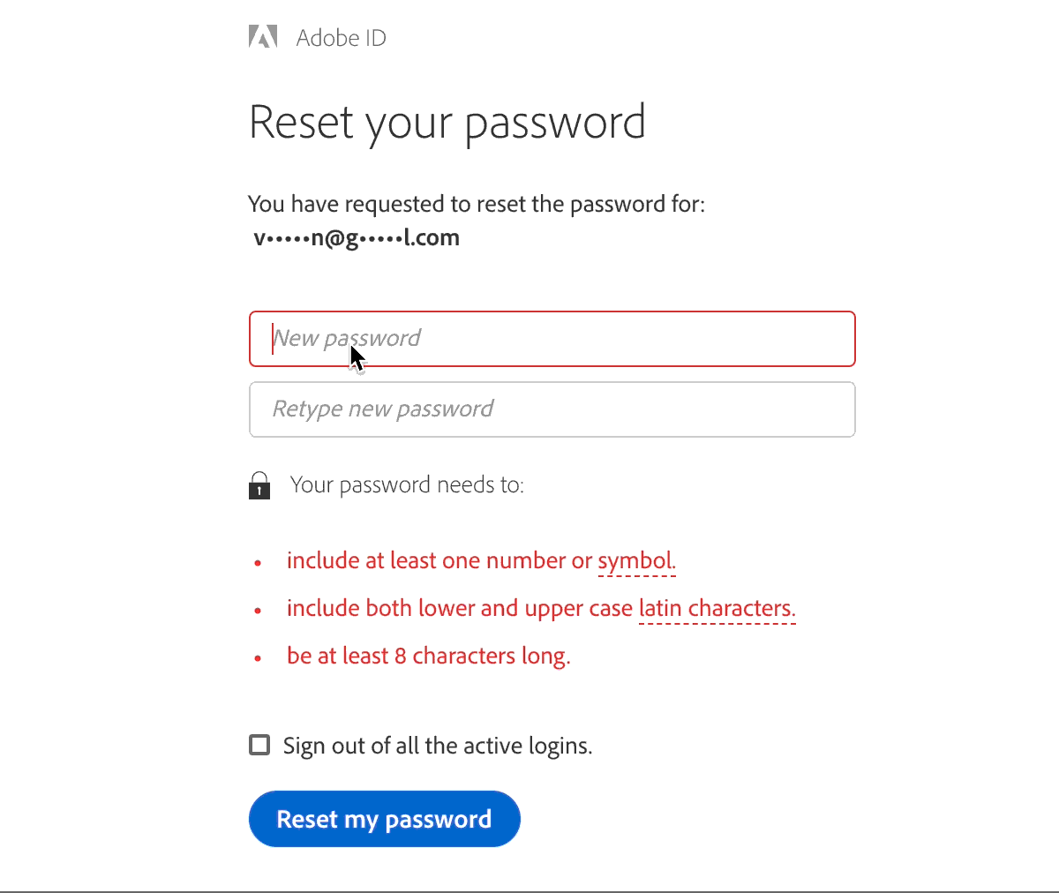Select the Reset your password heading

(x=447, y=123)
